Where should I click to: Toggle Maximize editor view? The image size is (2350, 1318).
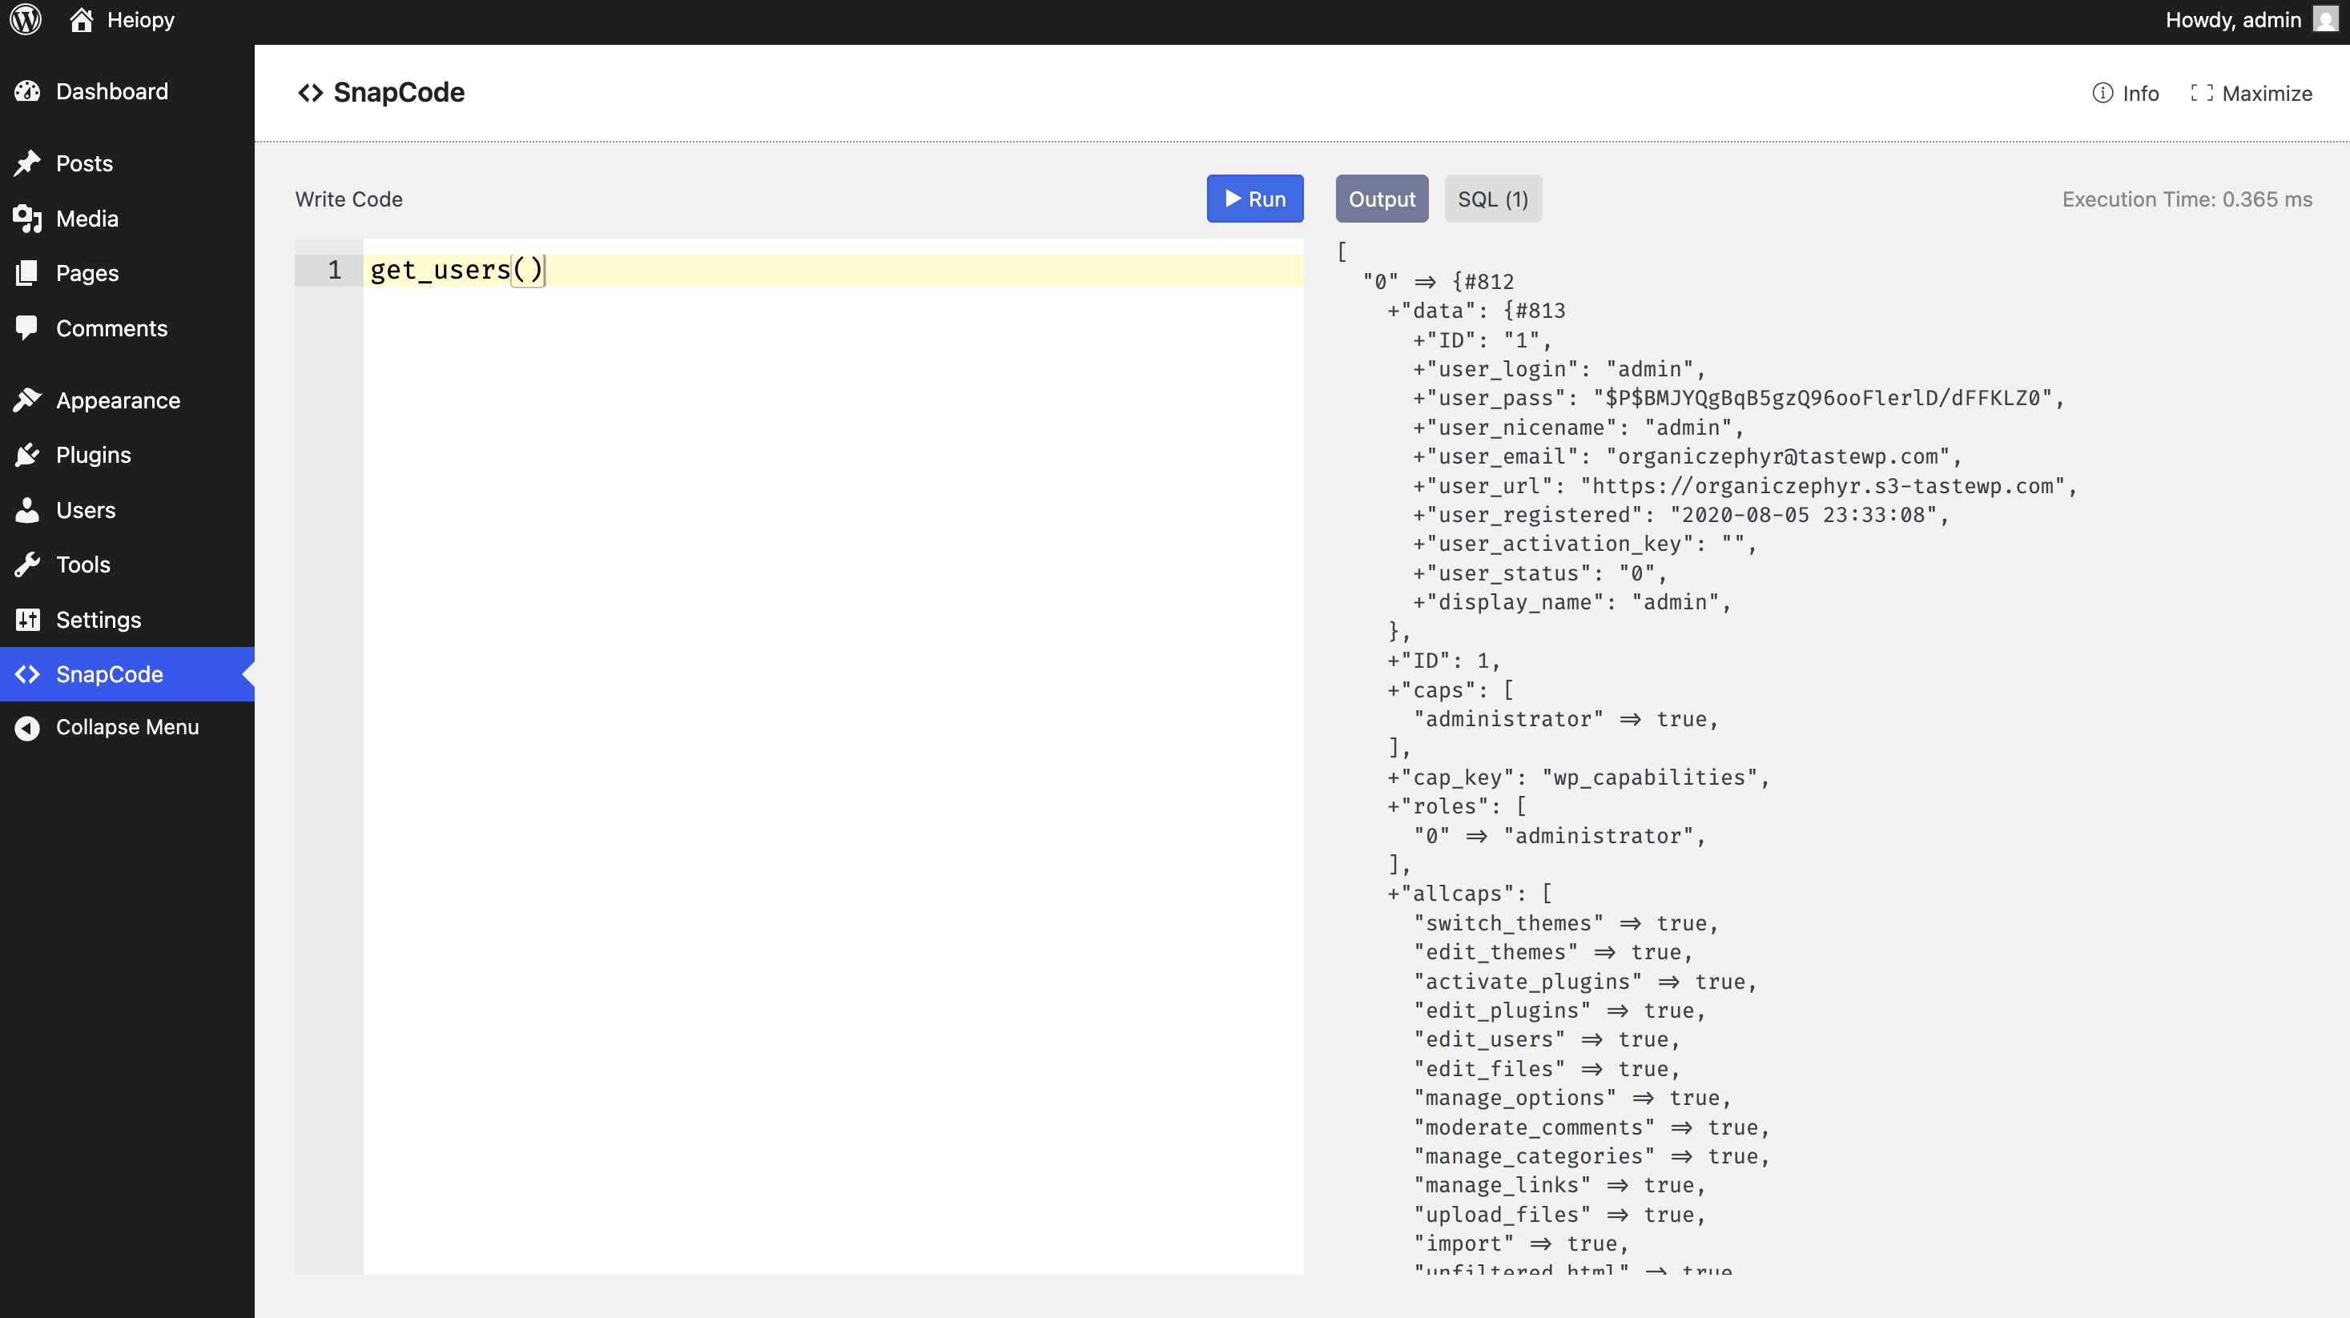coord(2251,93)
